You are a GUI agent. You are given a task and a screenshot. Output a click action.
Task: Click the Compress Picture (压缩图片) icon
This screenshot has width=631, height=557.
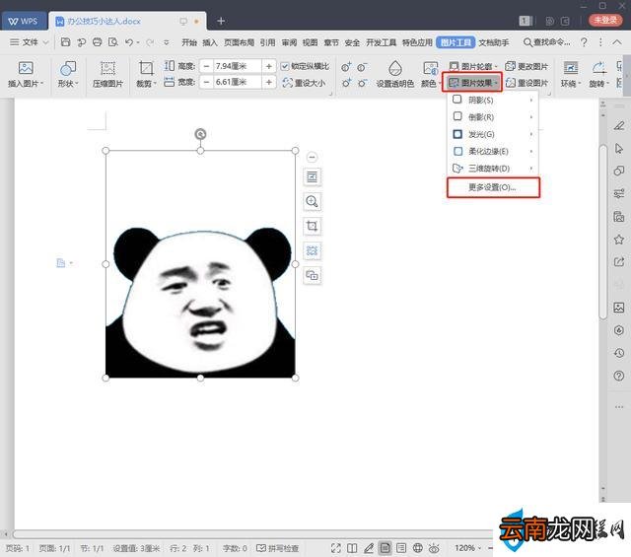pyautogui.click(x=107, y=68)
